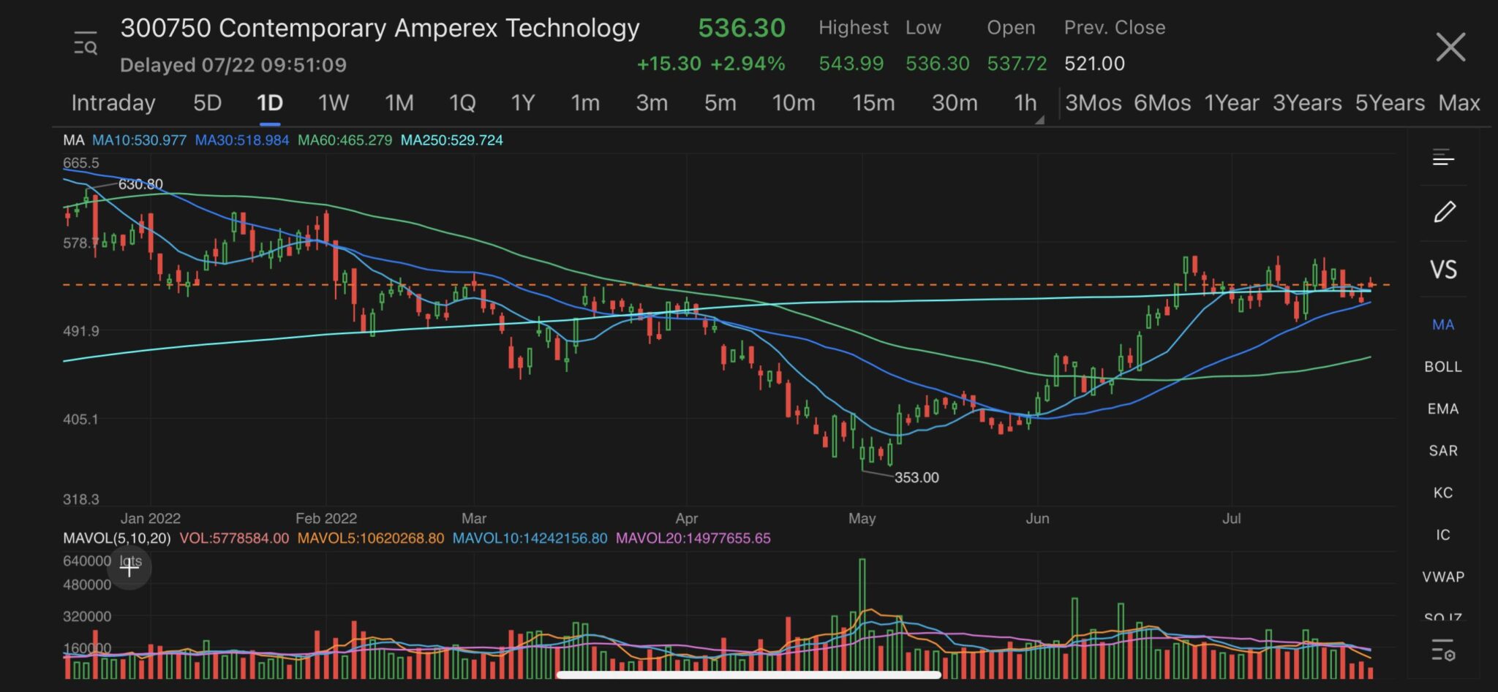Choose the 1m minute interval
Screen dimensions: 1498x692
coord(585,103)
